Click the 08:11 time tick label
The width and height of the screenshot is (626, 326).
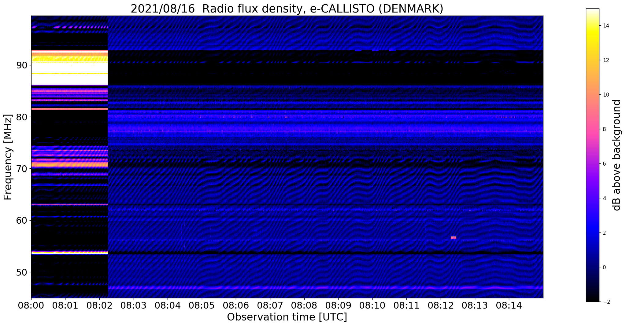click(406, 305)
